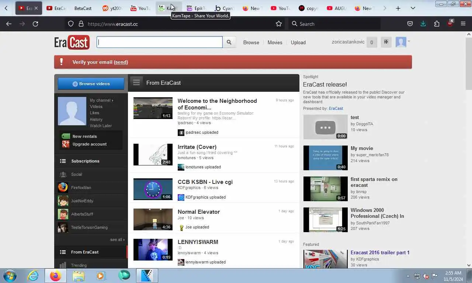Click the JustNotEddy channel avatar
The height and width of the screenshot is (283, 472).
[63, 201]
